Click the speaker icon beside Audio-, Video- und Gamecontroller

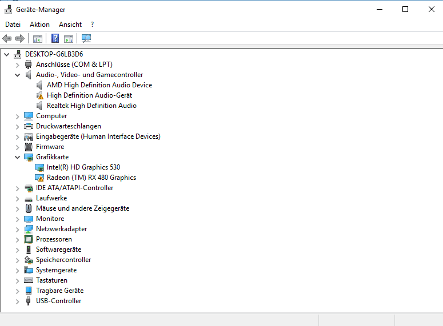(28, 75)
